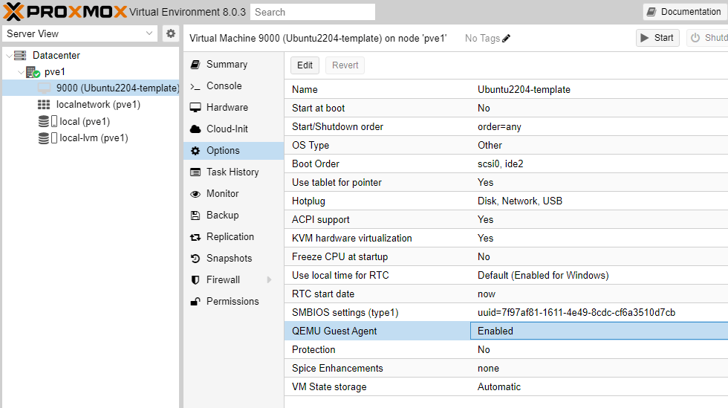Click the 'Protection' row label
The height and width of the screenshot is (408, 728).
point(313,349)
